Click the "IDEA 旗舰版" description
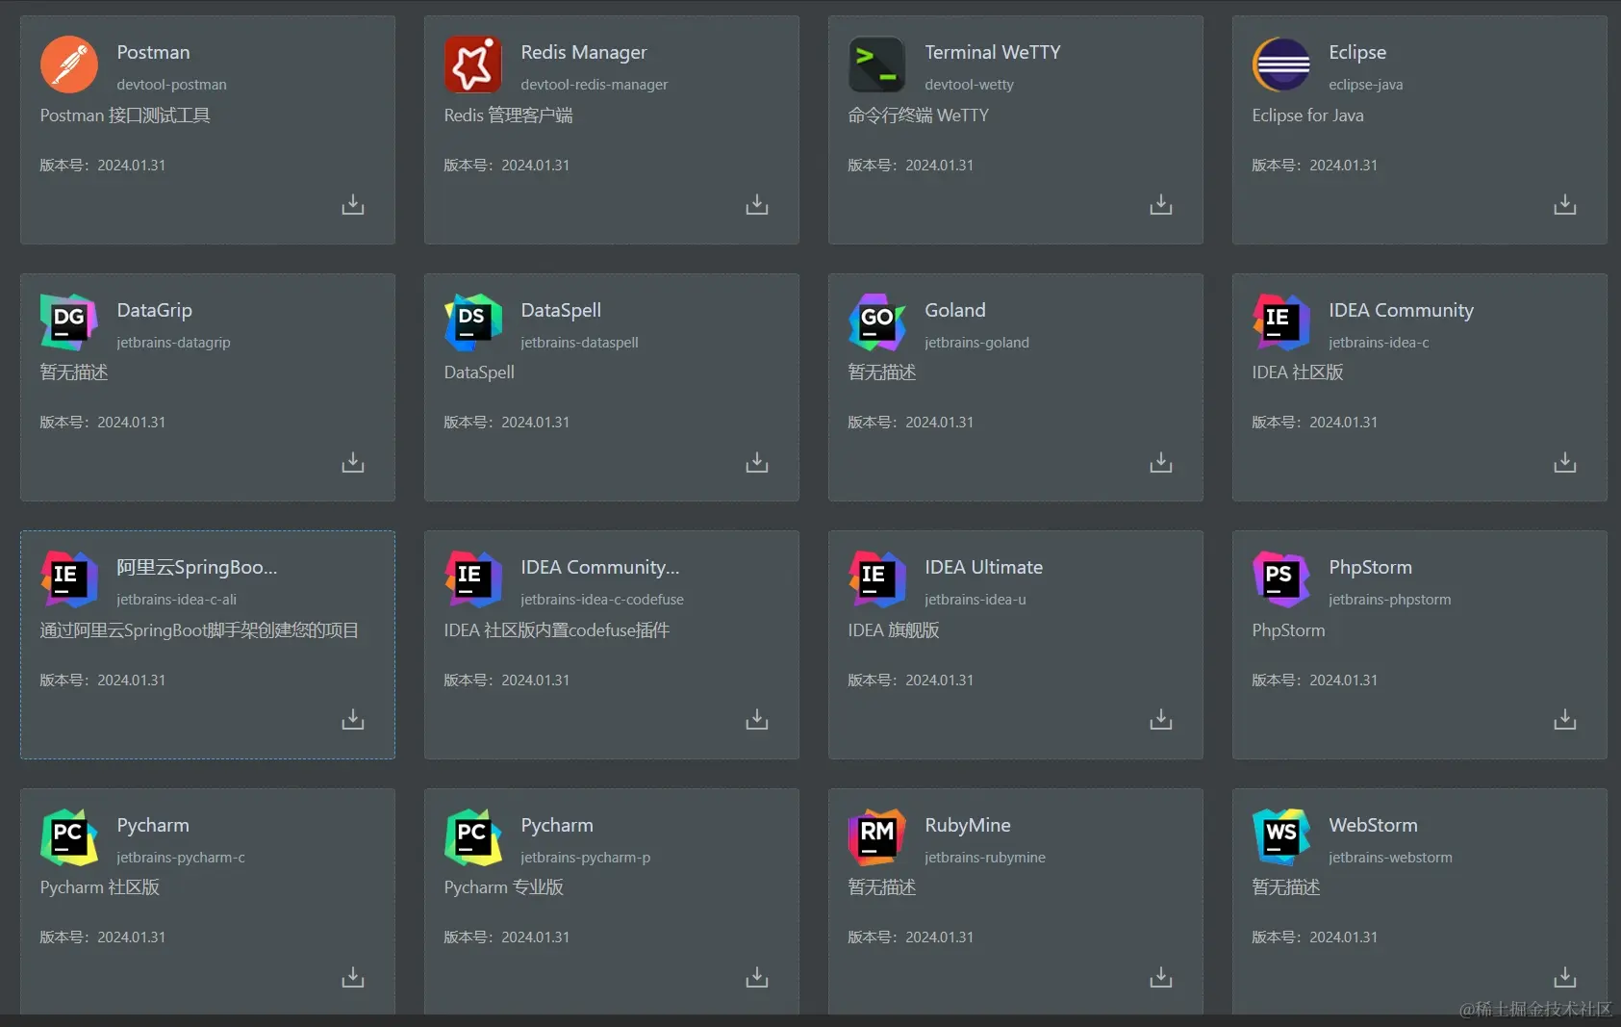Screen dimensions: 1621x1027 pyautogui.click(x=894, y=630)
